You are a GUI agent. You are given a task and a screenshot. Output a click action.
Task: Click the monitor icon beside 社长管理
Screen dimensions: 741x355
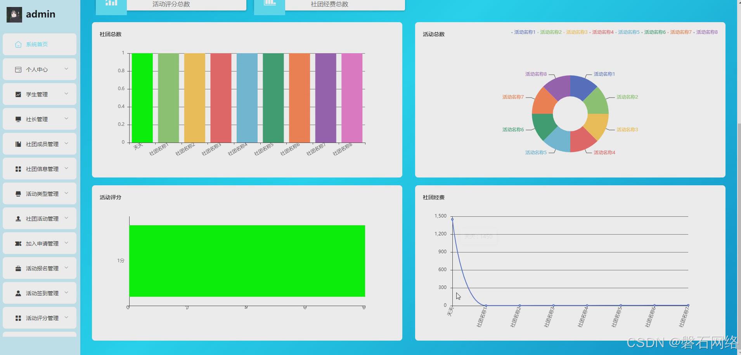[18, 119]
